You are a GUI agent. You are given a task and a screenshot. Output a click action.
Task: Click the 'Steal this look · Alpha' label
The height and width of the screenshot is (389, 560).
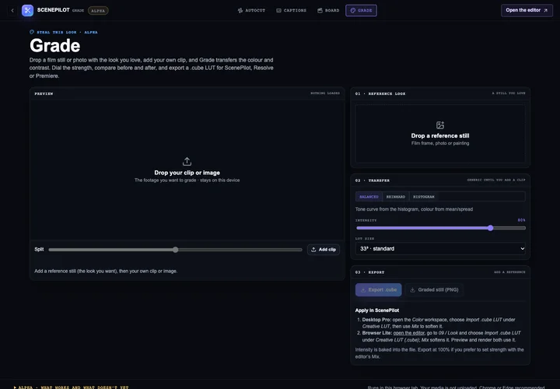64,32
